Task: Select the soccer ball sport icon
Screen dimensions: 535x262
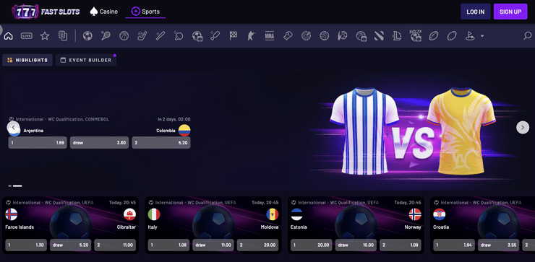Action: 87,36
